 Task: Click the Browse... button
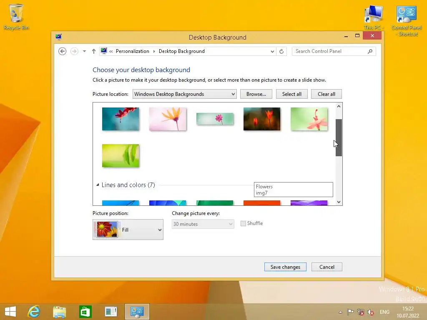(x=256, y=94)
